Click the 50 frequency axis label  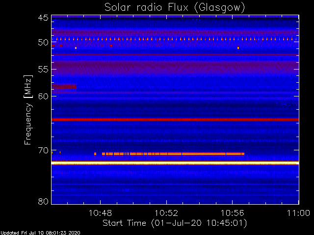pos(43,42)
